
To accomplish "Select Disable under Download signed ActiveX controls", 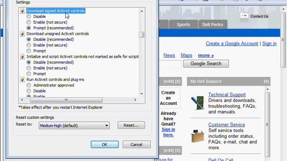I will [29, 17].
